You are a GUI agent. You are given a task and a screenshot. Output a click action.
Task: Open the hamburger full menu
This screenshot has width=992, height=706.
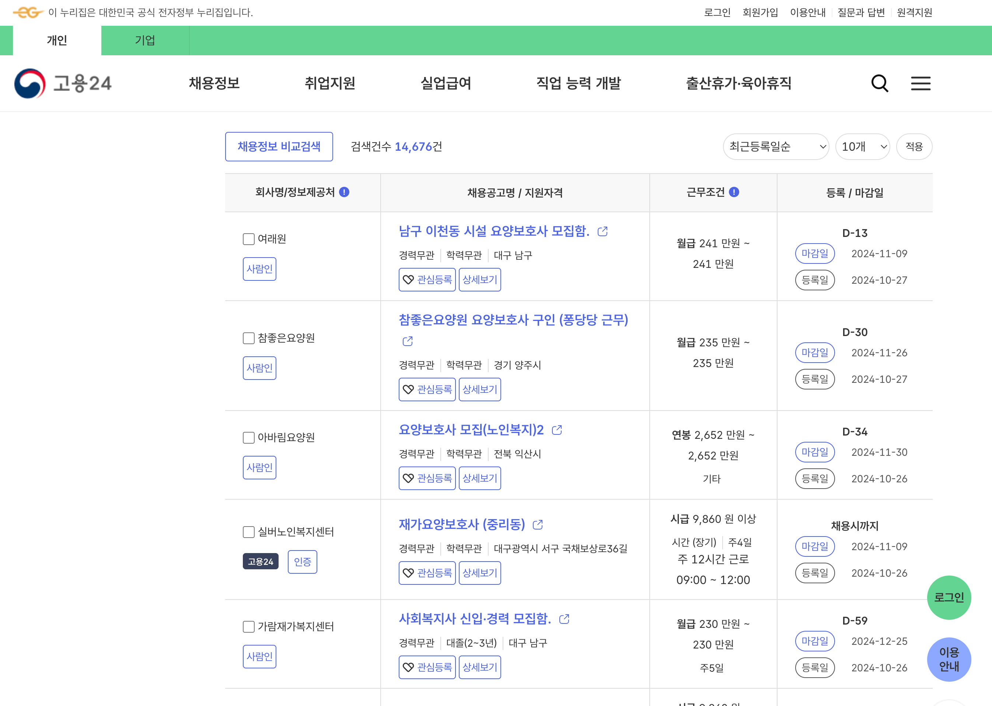click(921, 83)
